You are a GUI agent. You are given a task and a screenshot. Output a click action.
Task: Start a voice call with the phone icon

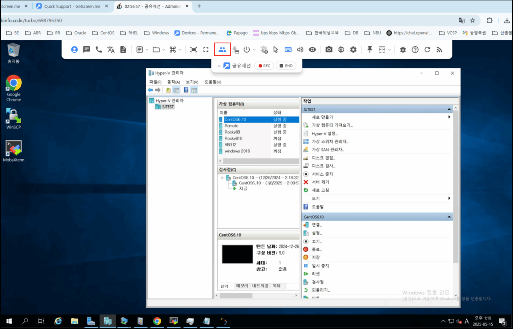(99, 49)
